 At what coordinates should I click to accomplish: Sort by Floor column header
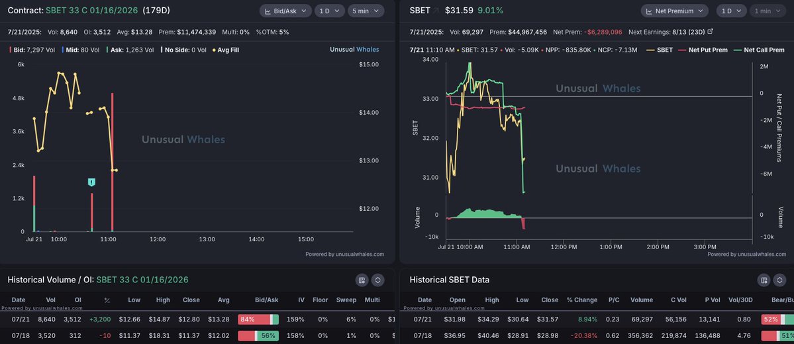321,300
